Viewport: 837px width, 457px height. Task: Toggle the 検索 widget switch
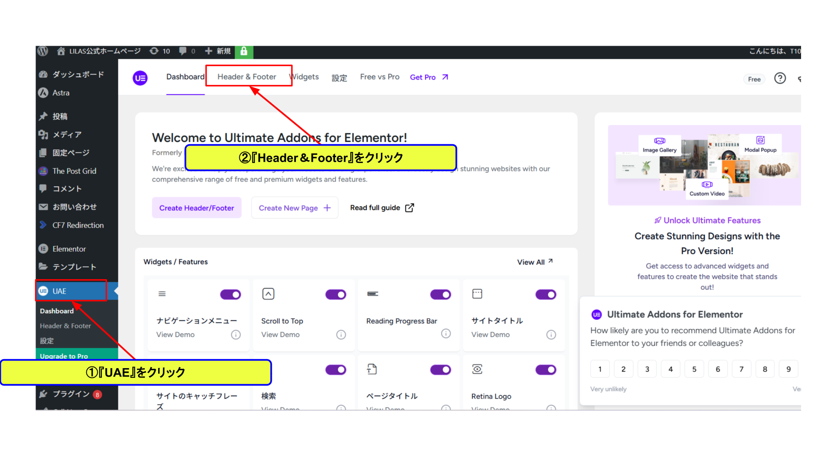[x=336, y=370]
